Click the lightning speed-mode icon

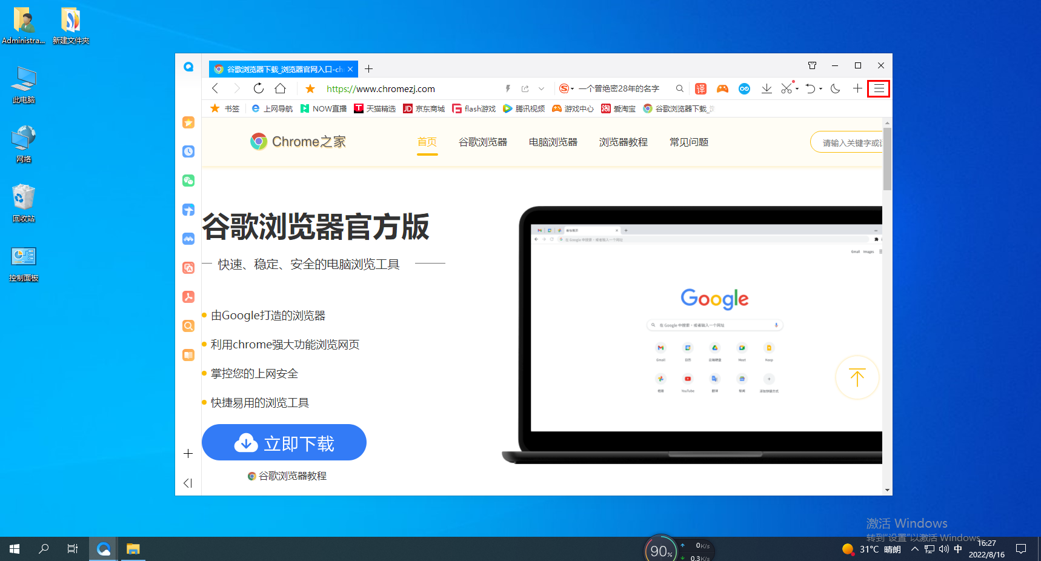tap(508, 89)
